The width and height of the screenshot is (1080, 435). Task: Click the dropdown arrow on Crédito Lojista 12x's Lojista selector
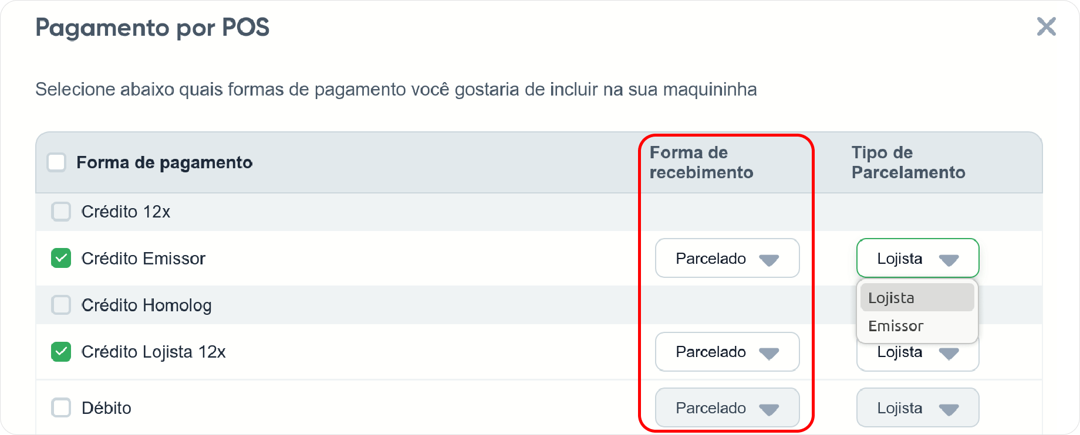click(951, 352)
